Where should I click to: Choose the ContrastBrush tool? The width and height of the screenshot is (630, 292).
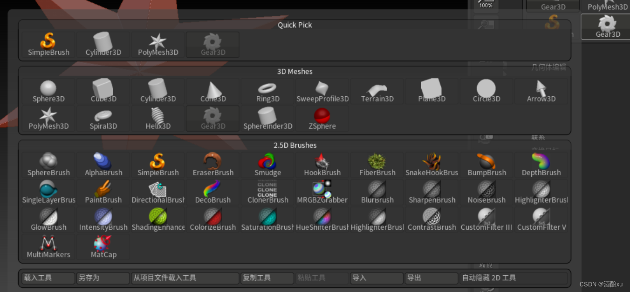[x=432, y=220]
